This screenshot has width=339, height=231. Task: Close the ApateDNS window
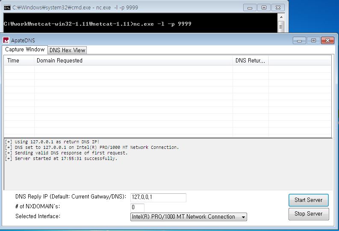(x=328, y=41)
